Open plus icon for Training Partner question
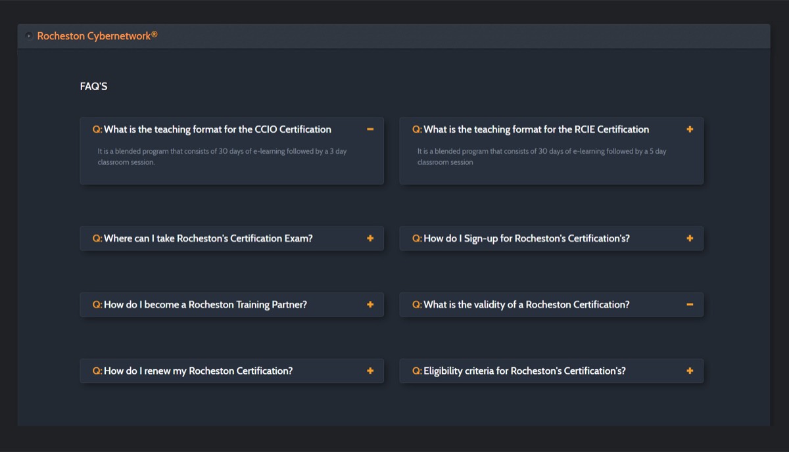The width and height of the screenshot is (789, 452). tap(370, 305)
